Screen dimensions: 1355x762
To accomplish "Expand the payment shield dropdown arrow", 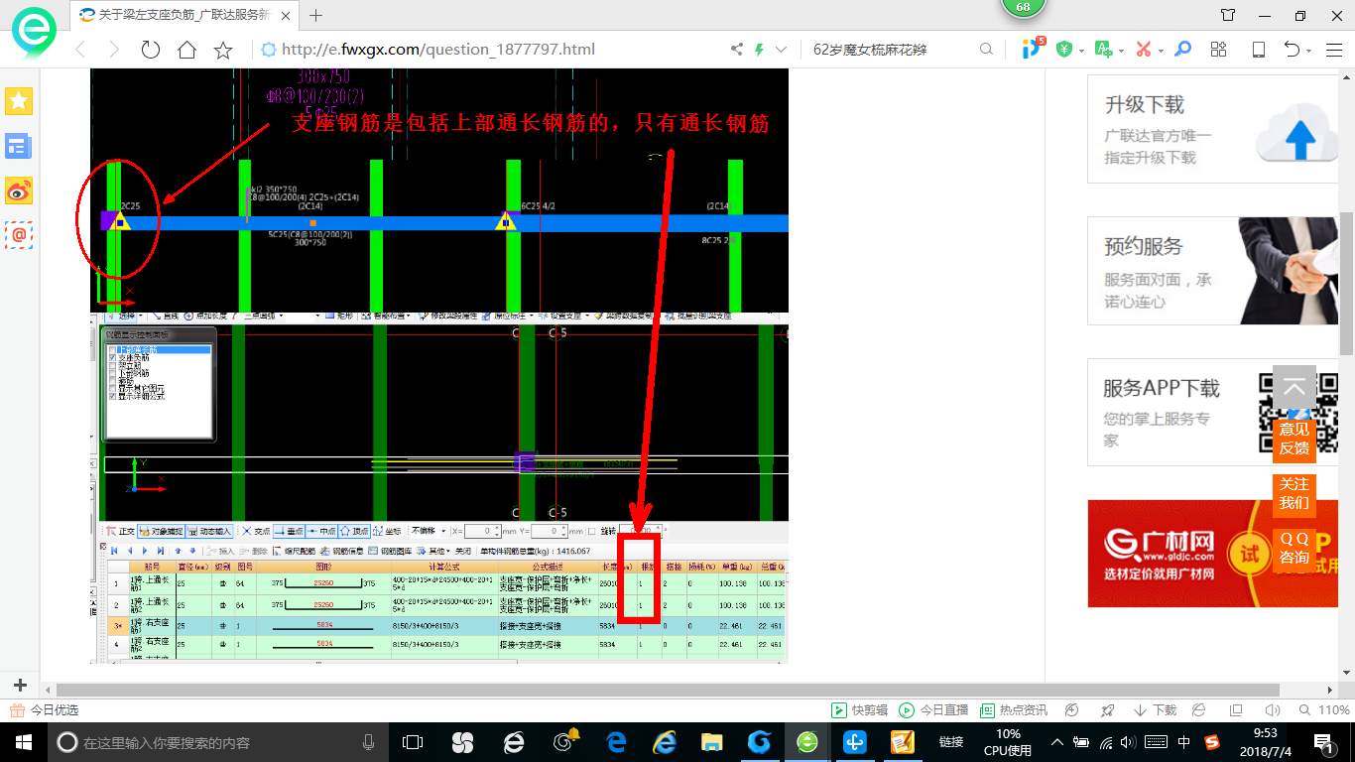I will click(1082, 51).
